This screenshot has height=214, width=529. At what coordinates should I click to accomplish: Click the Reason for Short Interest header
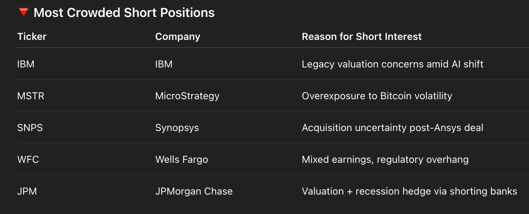[x=362, y=36]
